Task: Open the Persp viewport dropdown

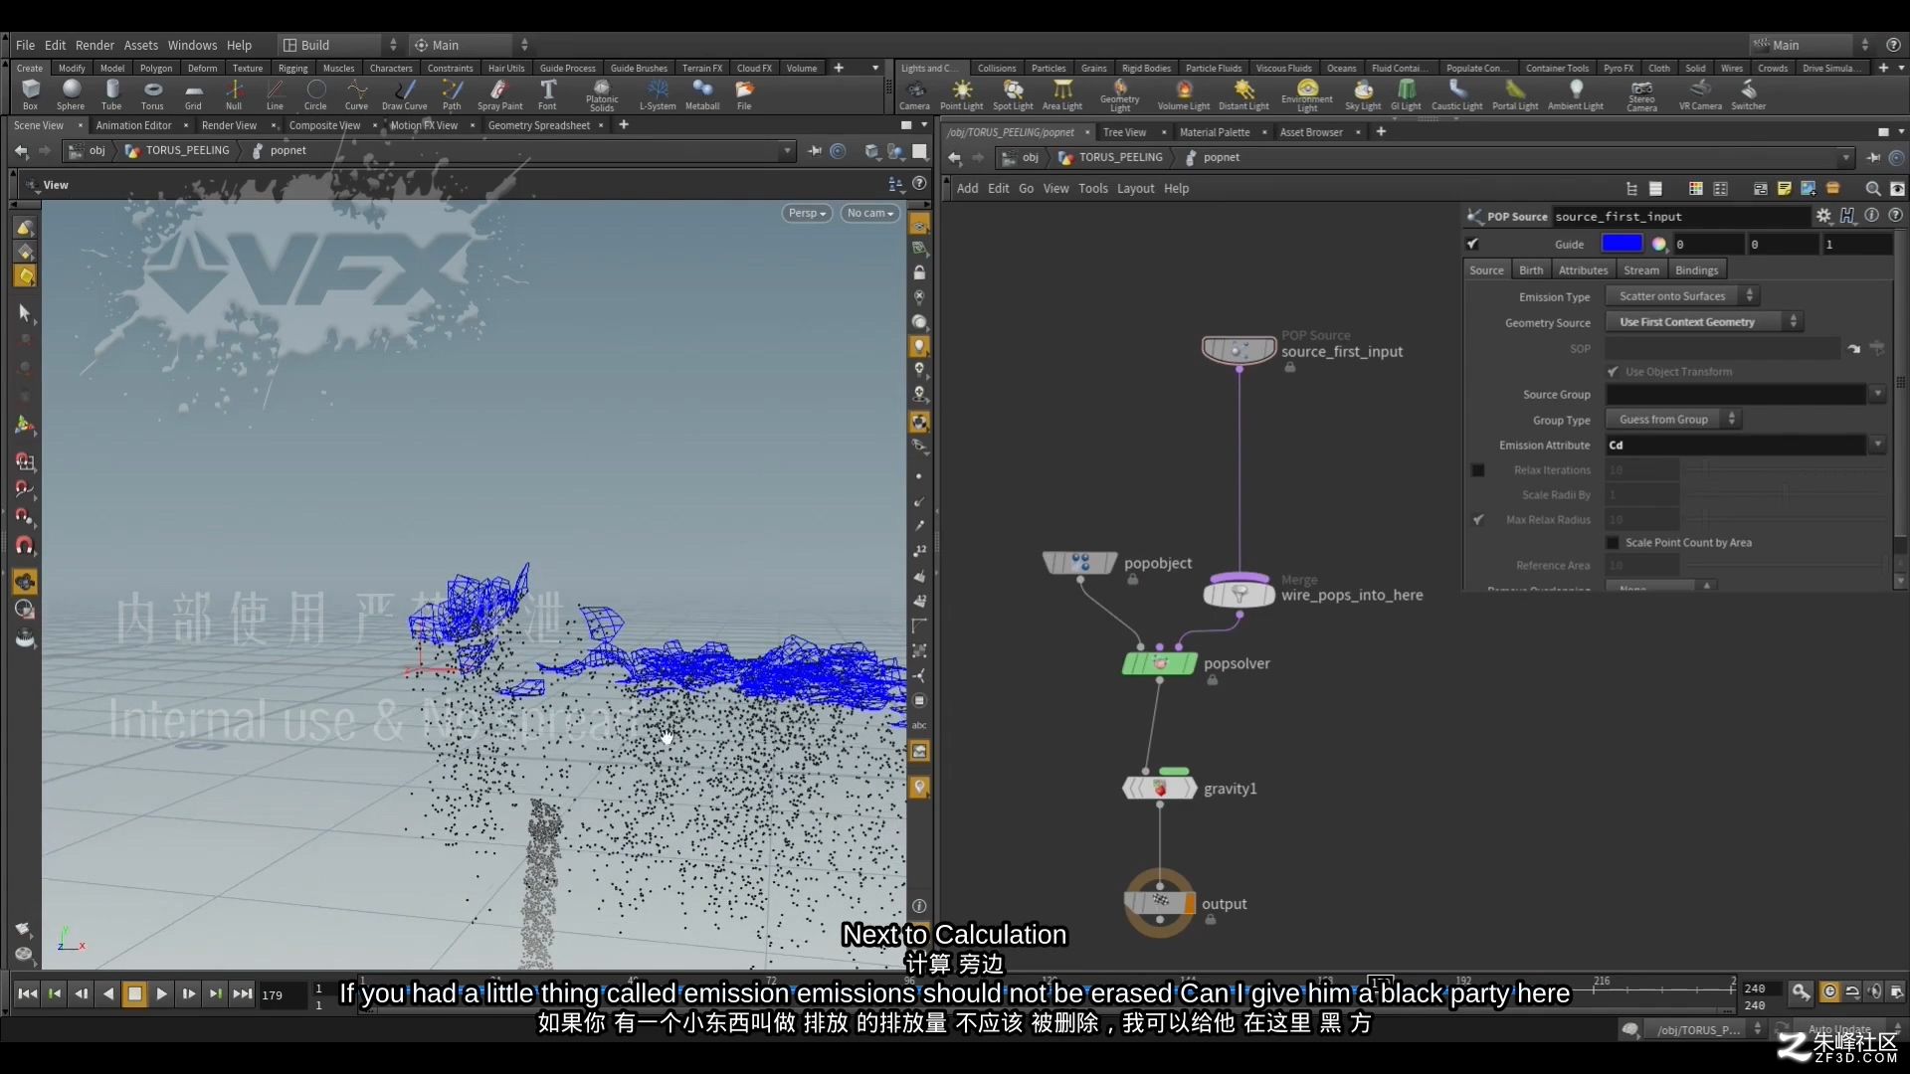Action: pos(807,213)
